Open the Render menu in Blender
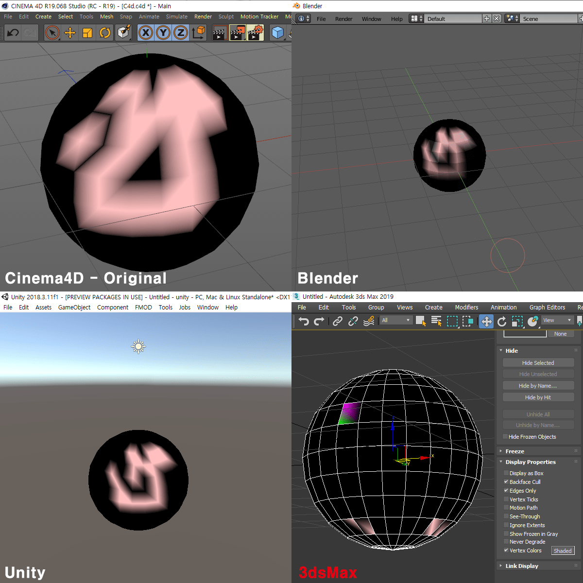 coord(343,19)
